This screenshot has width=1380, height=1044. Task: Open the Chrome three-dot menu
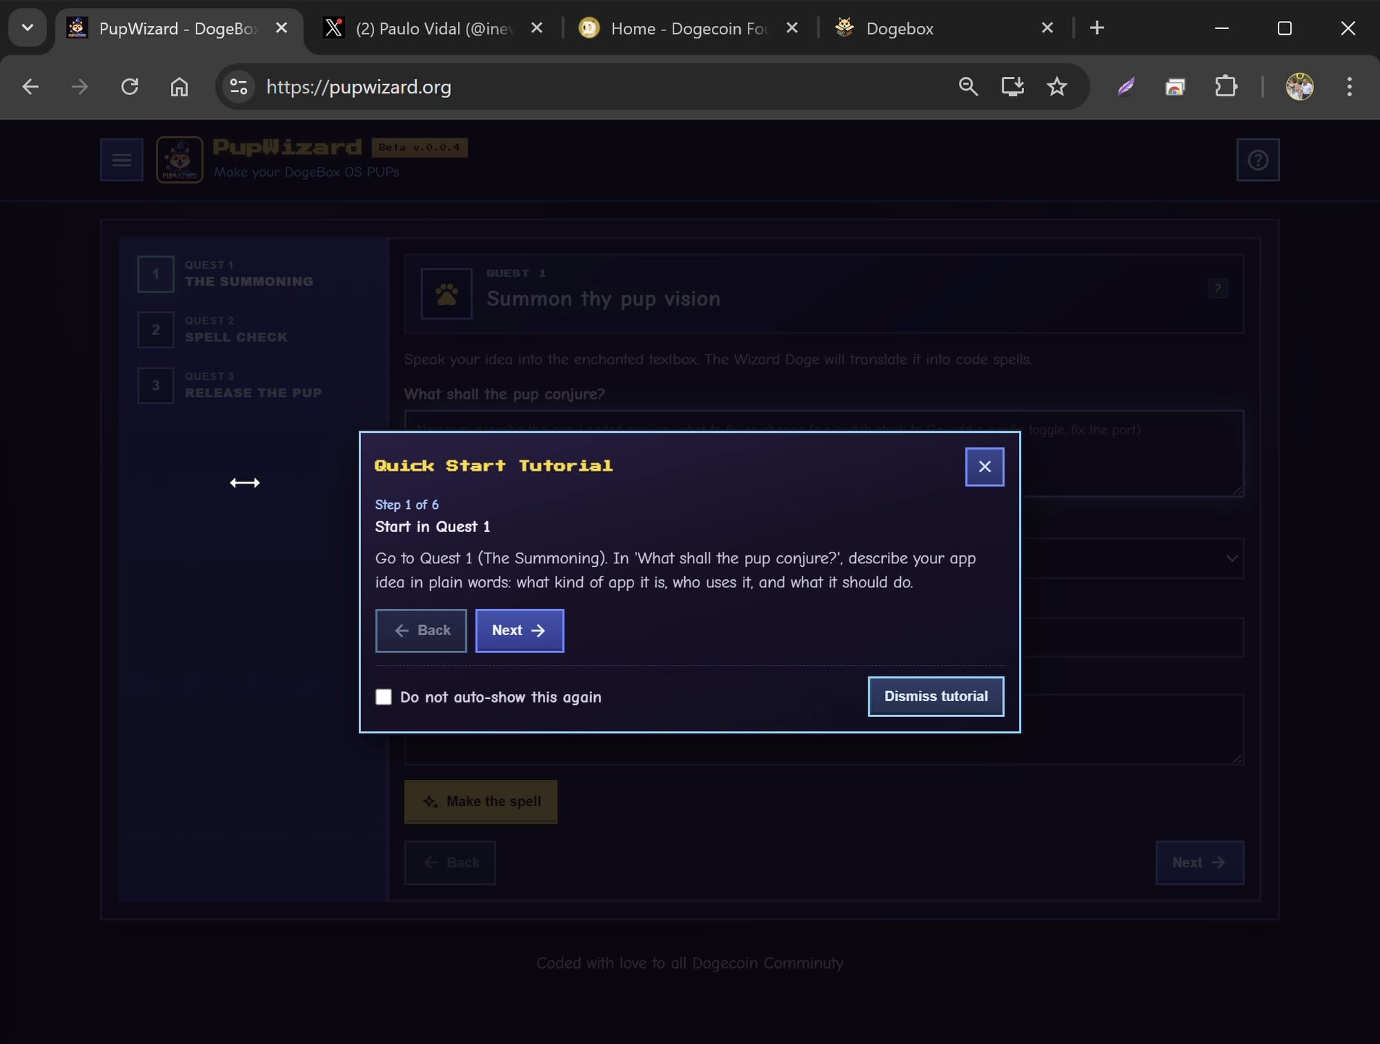(x=1349, y=87)
